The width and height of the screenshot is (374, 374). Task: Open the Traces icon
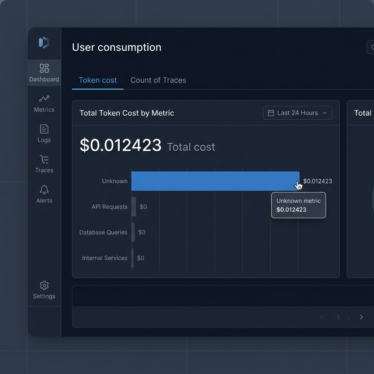pyautogui.click(x=44, y=160)
